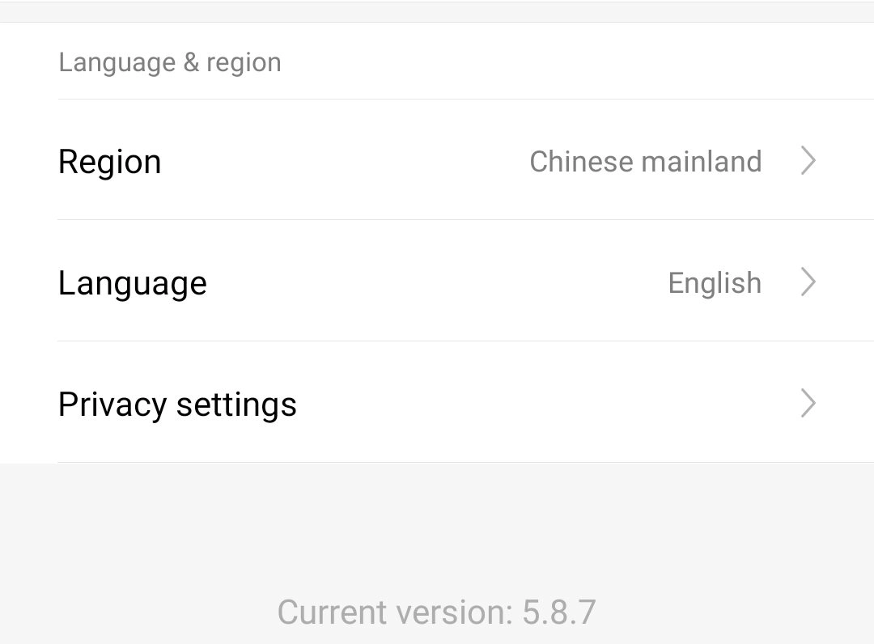The image size is (874, 644).
Task: Change app language from English
Action: click(x=714, y=283)
